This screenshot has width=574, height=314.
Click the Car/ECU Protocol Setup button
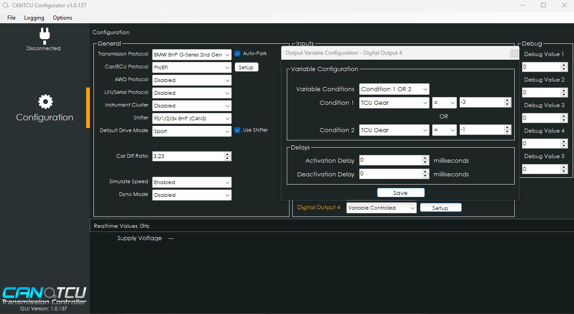[246, 67]
